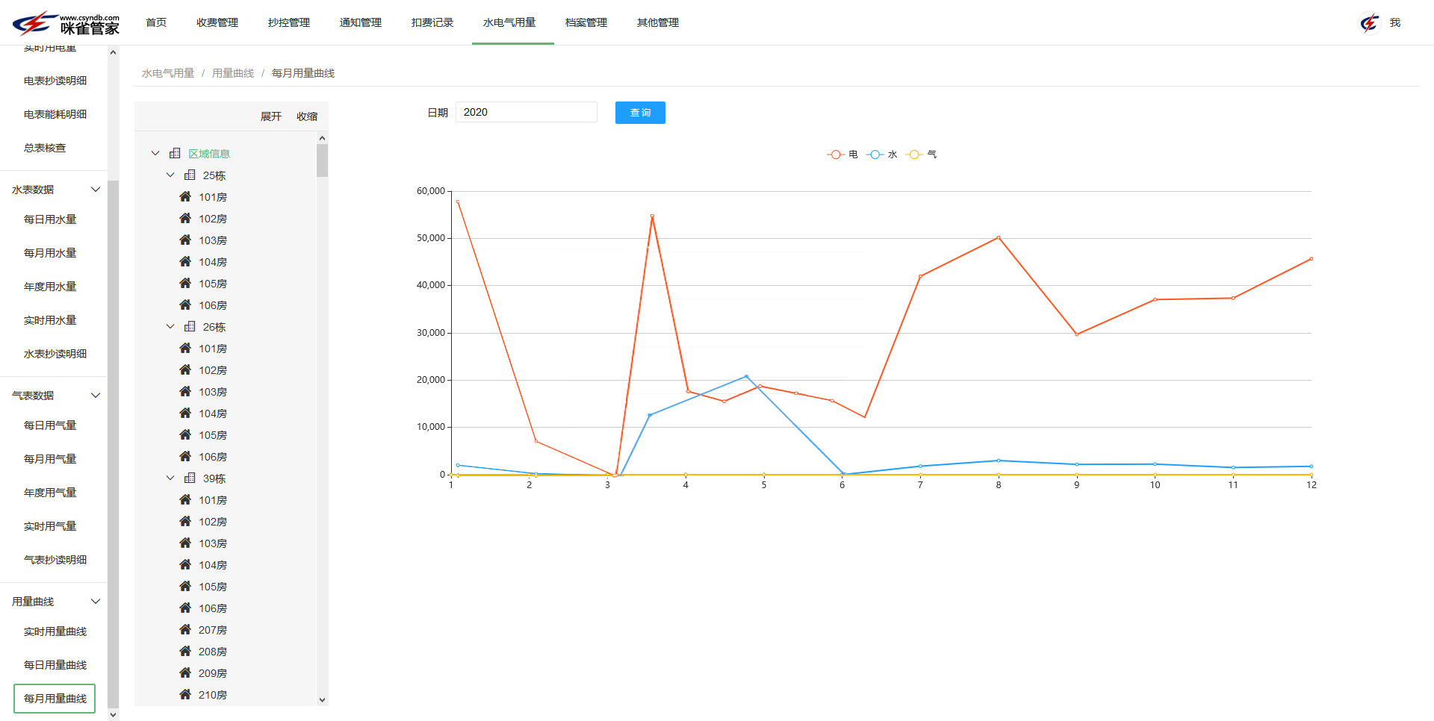Click the house icon for 25栋 101房

pos(185,196)
